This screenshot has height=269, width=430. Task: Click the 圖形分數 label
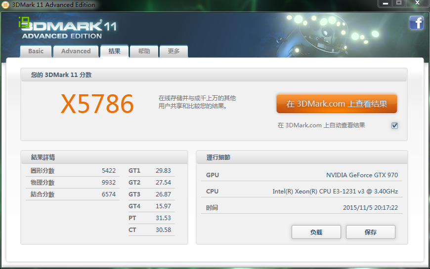(43, 171)
